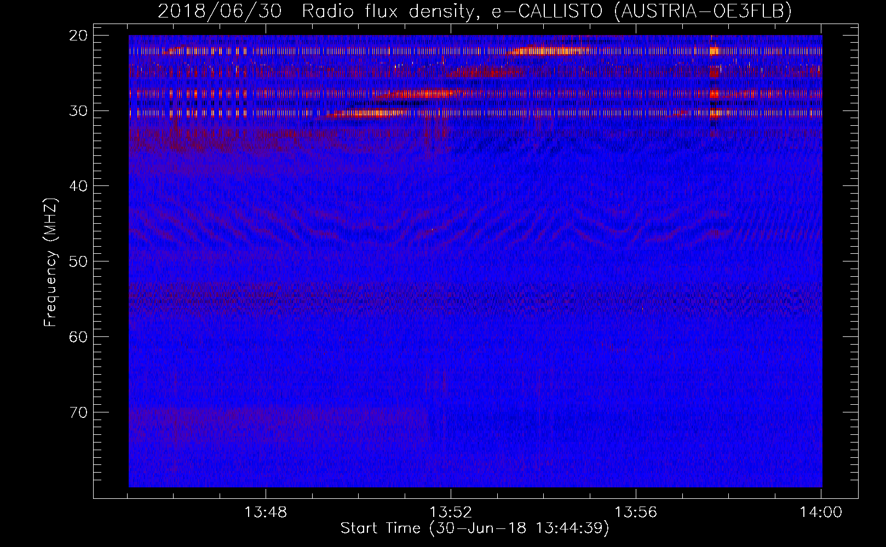This screenshot has height=547, width=886.
Task: Click the 13:52 time tick label
Action: coord(451,513)
